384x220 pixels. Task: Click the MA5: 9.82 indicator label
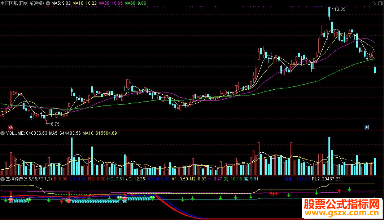[x=61, y=3]
